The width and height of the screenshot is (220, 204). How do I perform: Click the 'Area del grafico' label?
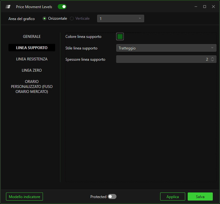pos(21,19)
